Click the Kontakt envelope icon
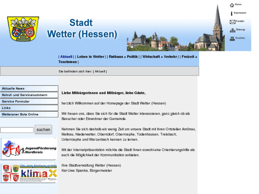 click(232, 22)
